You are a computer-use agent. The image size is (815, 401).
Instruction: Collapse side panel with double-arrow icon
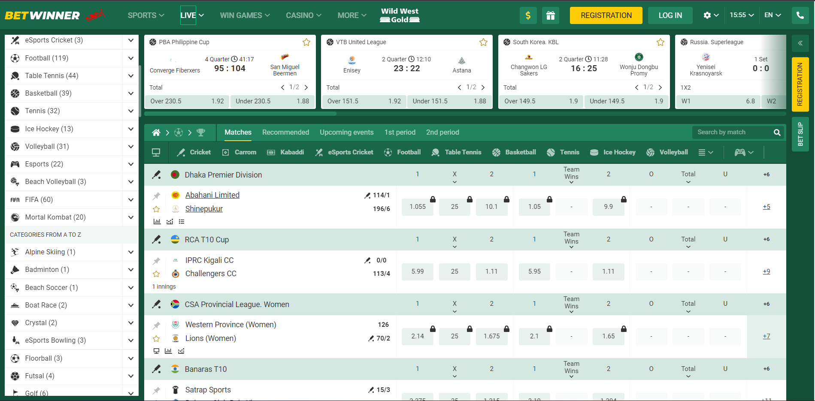(800, 43)
